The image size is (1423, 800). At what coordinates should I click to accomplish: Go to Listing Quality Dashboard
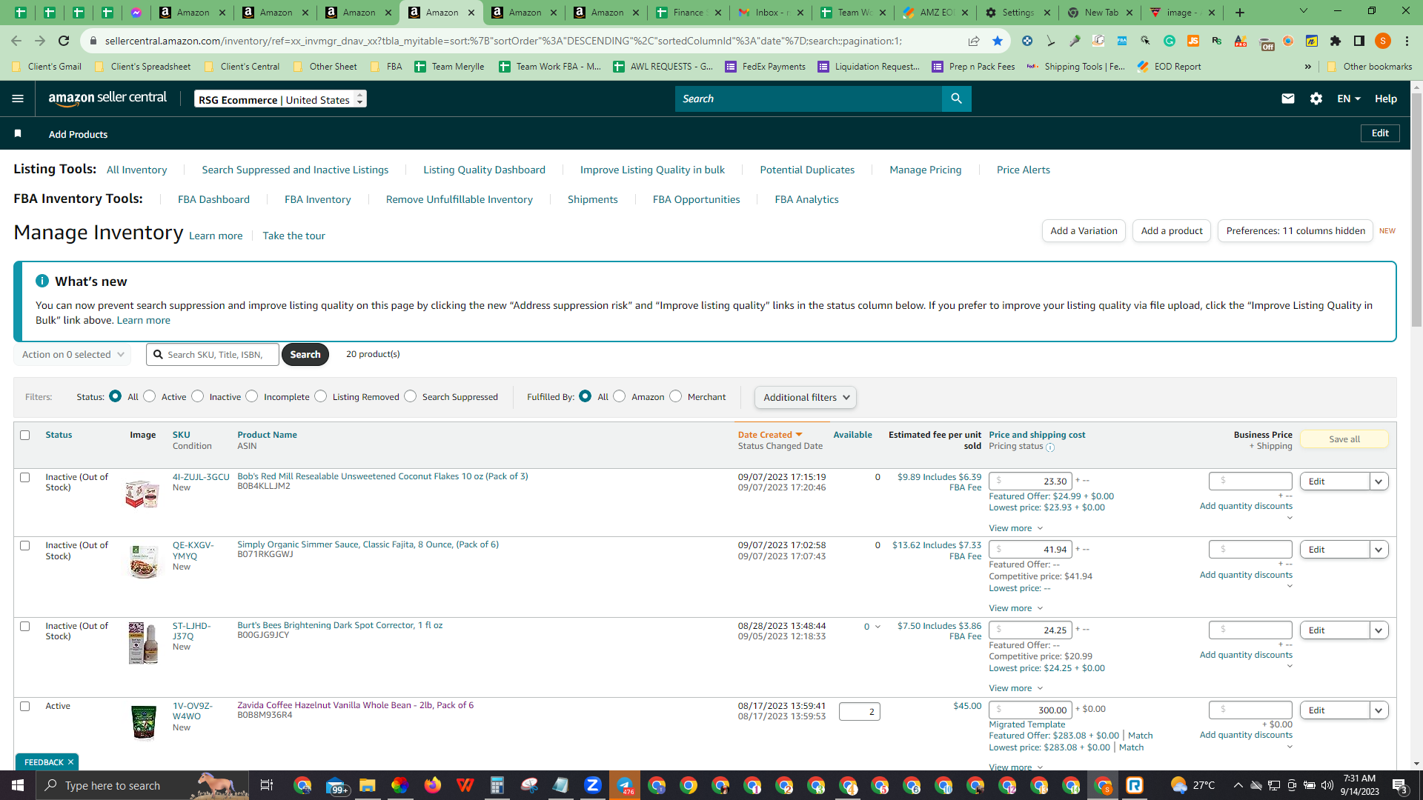[484, 170]
